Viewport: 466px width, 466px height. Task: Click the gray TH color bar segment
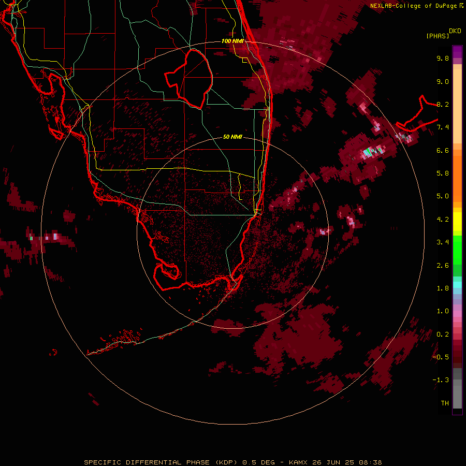457,397
